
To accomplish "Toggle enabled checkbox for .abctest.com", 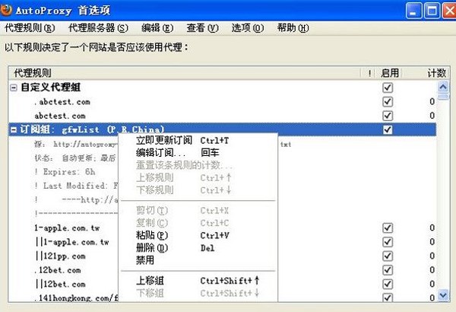I will pos(388,102).
